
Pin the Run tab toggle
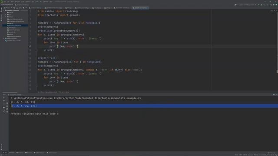pos(4,111)
